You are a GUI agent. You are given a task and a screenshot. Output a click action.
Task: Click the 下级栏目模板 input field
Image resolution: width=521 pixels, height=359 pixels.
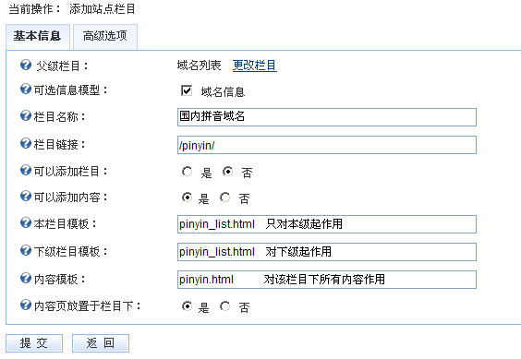click(327, 252)
